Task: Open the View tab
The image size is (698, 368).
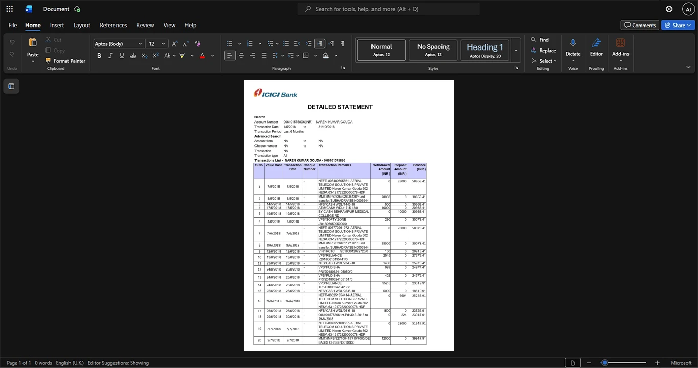Action: point(169,25)
